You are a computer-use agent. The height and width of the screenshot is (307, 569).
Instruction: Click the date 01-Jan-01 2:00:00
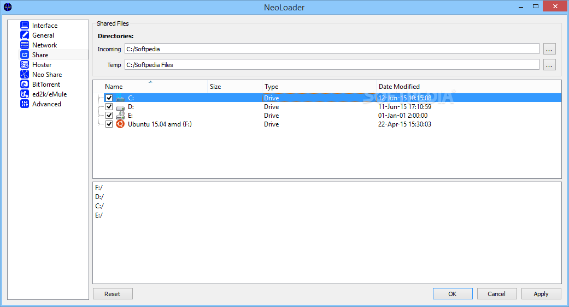pyautogui.click(x=403, y=116)
